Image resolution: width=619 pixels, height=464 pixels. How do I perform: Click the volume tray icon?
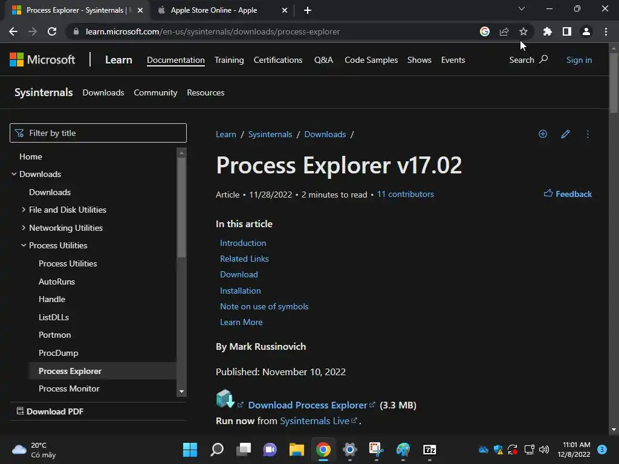point(544,449)
